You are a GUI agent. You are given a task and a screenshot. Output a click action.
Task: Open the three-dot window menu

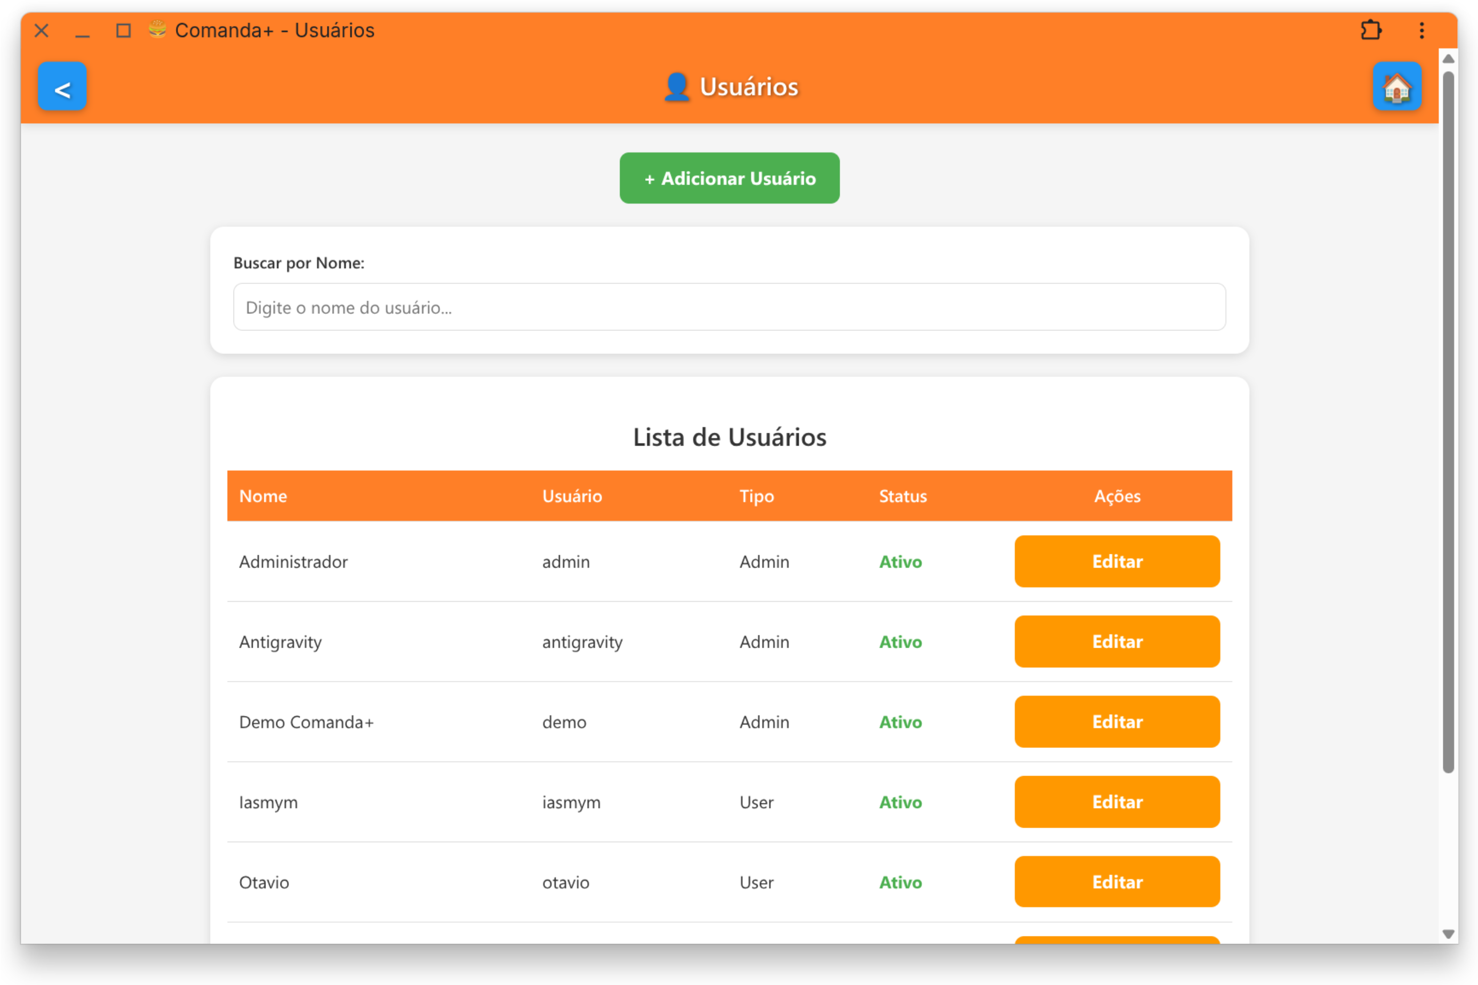pyautogui.click(x=1421, y=30)
